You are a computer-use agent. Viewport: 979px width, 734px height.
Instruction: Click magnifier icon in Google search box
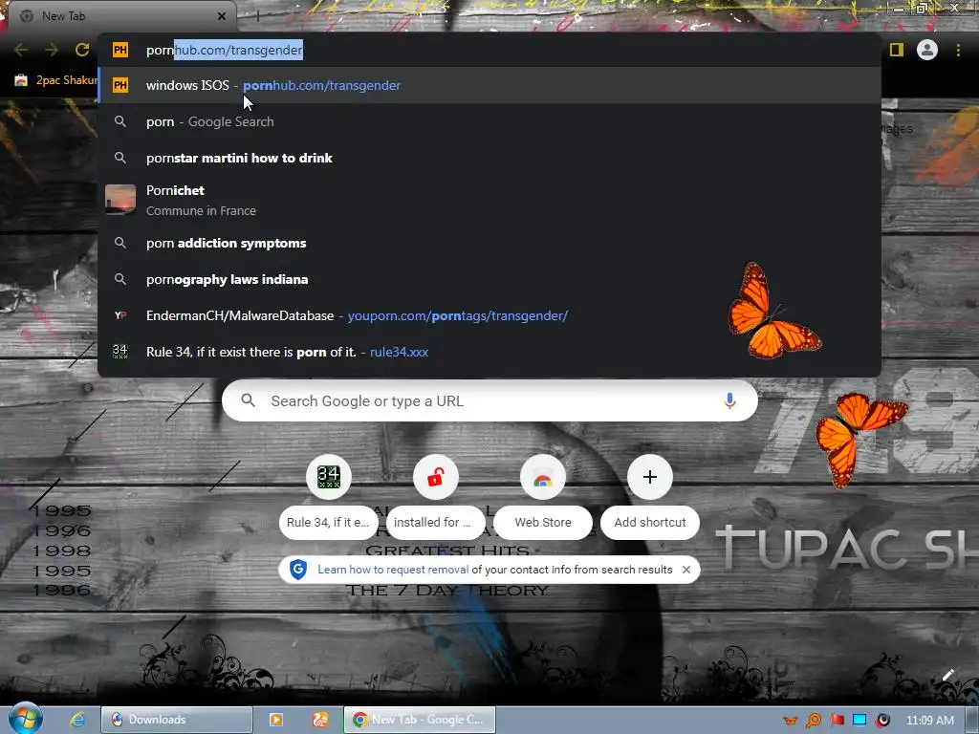[249, 400]
